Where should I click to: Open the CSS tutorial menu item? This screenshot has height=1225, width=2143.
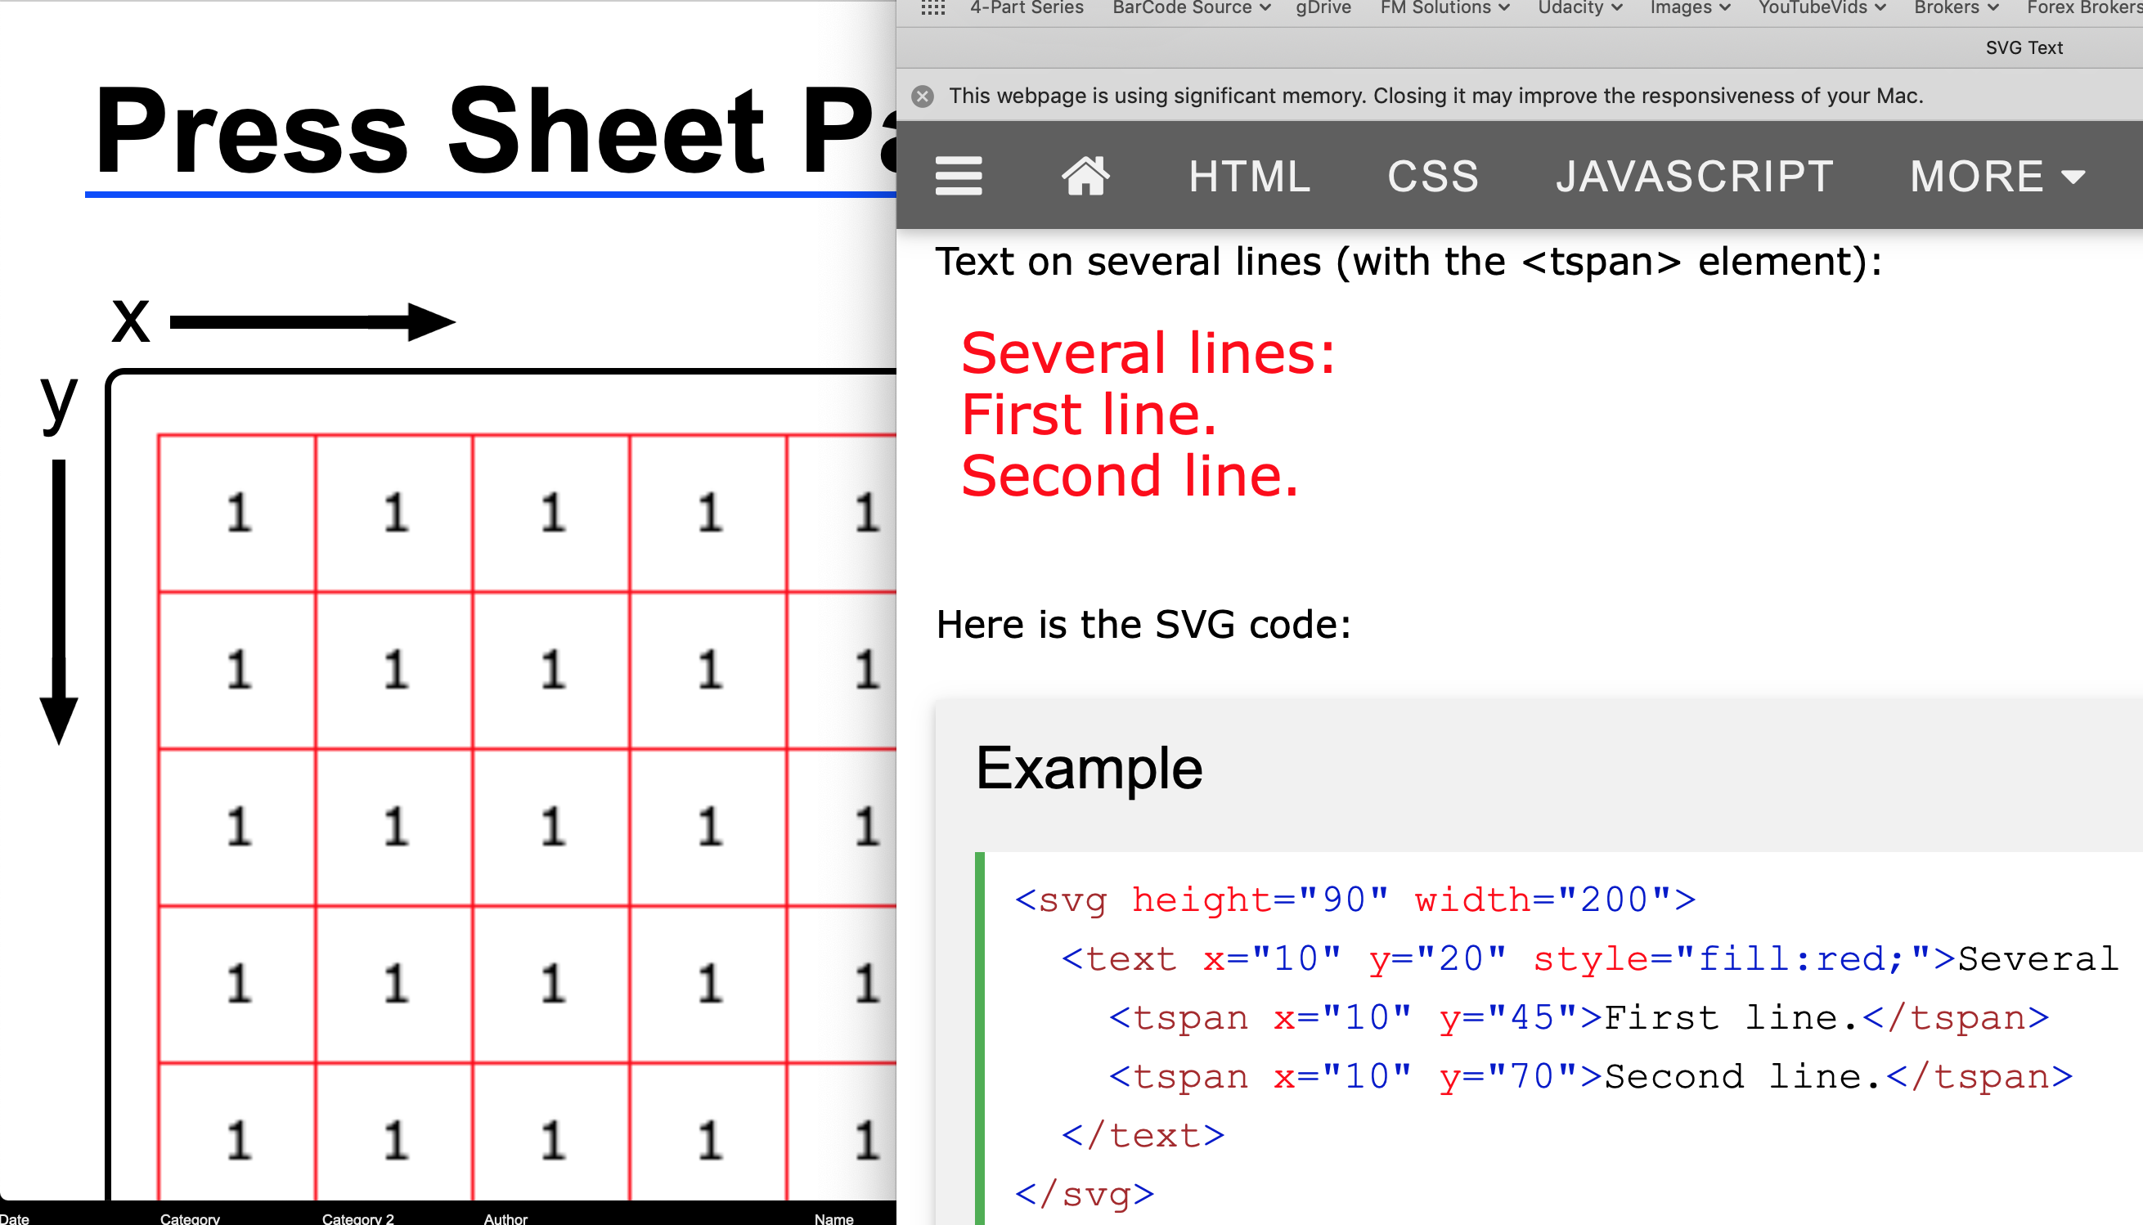click(x=1433, y=177)
